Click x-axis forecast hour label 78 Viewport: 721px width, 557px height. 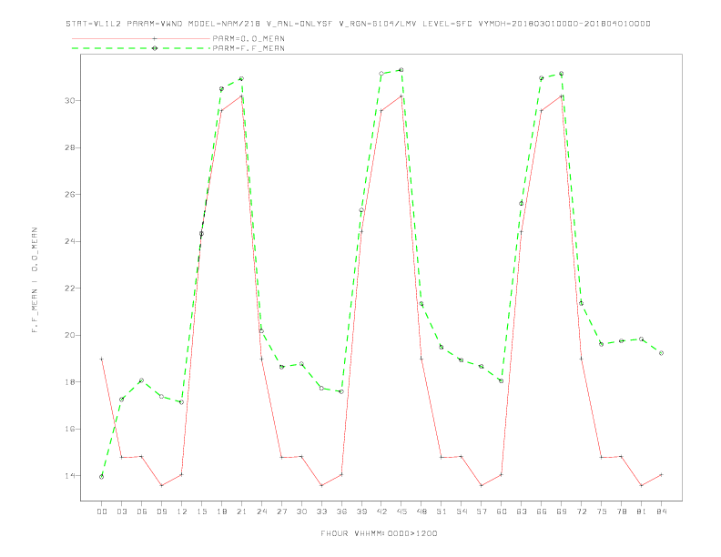621,511
